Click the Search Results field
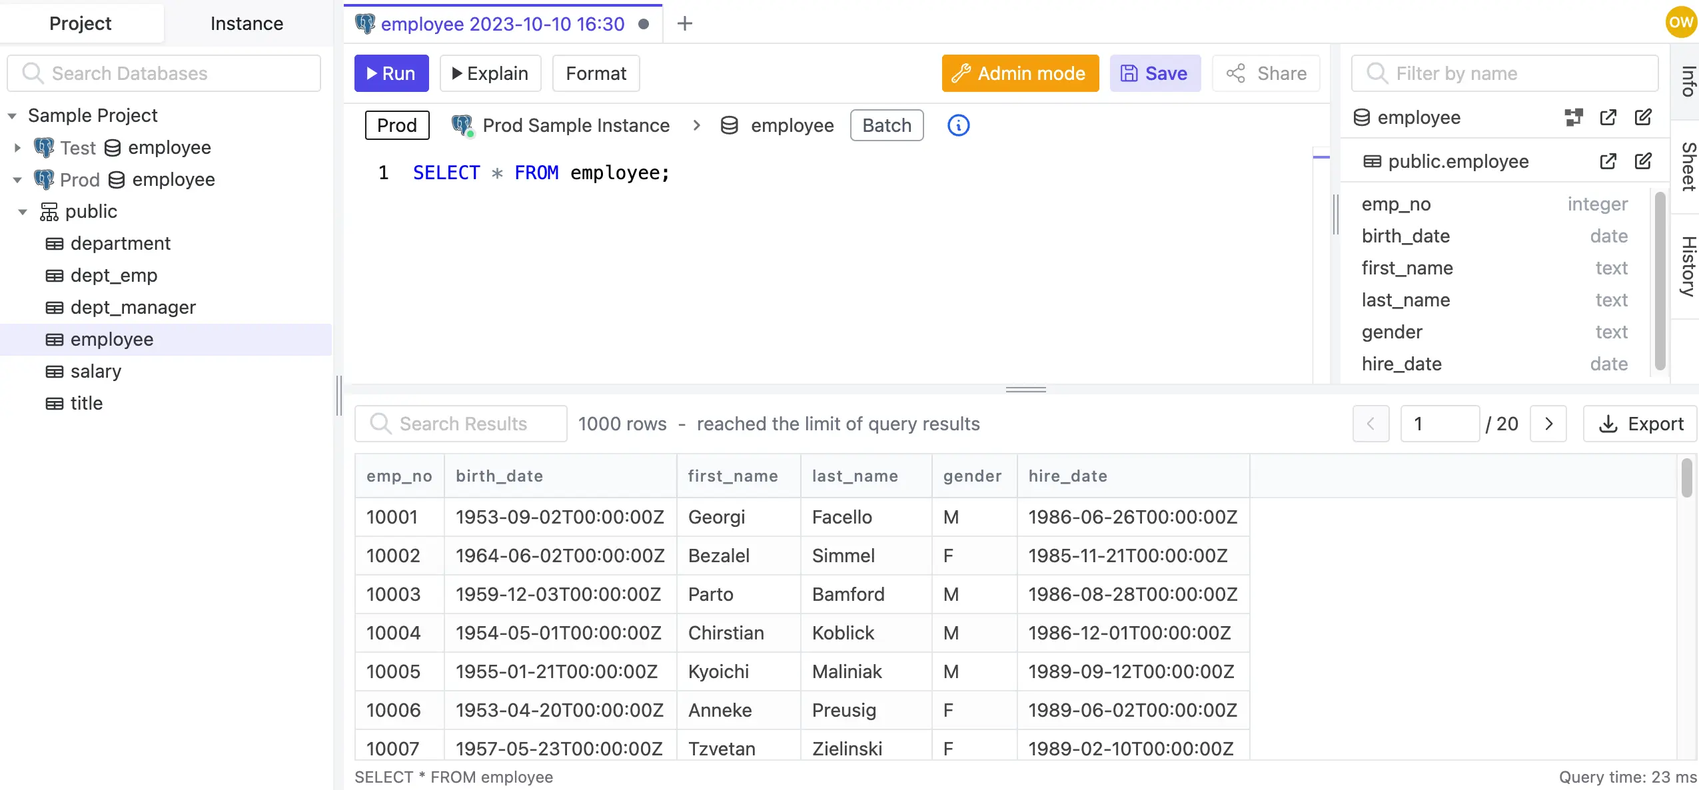Screen dimensions: 1699x790 tap(461, 424)
